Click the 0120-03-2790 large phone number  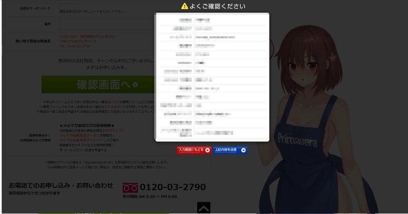pyautogui.click(x=173, y=187)
